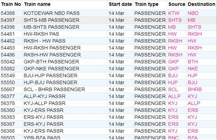Open the NKE destination station link
The height and width of the screenshot is (140, 217).
click(x=193, y=69)
